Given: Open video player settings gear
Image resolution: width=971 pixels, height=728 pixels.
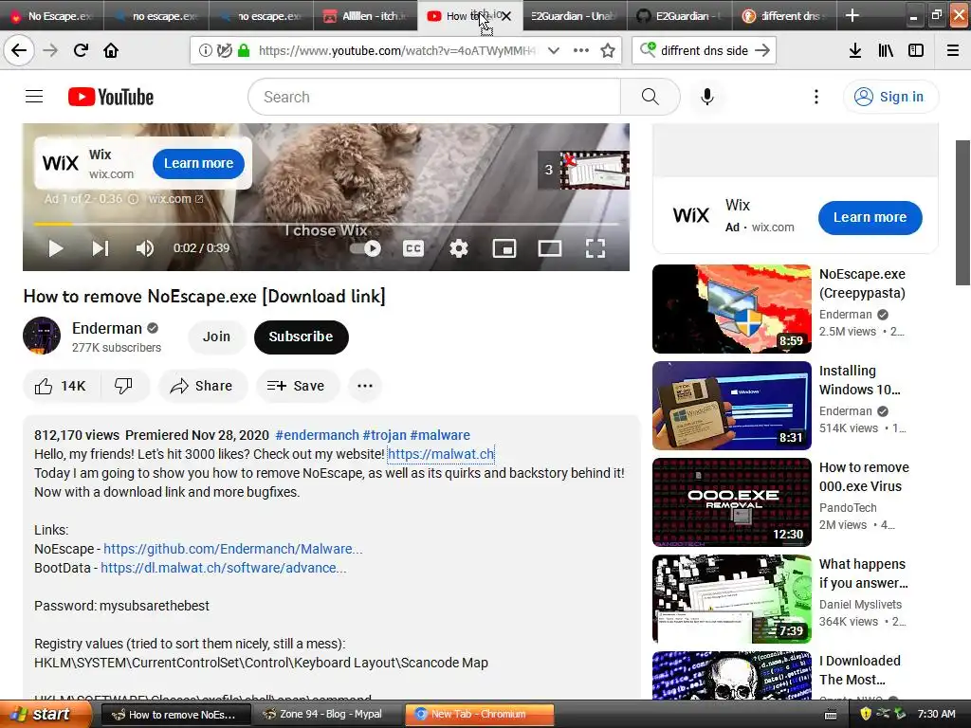Looking at the screenshot, I should [x=459, y=249].
